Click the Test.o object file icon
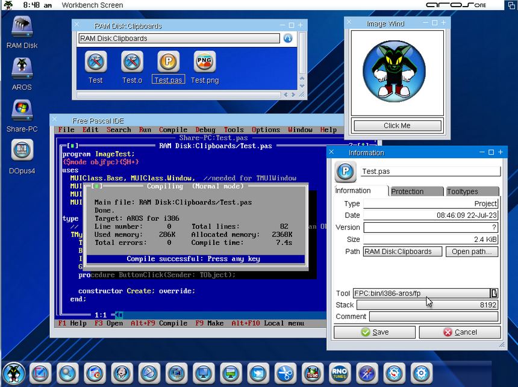The width and height of the screenshot is (518, 387). [132, 61]
